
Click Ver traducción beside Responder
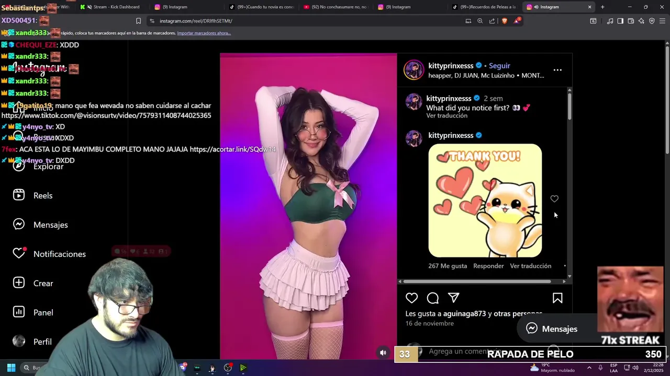[x=530, y=266]
